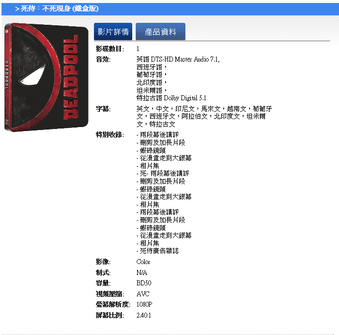Select the 字幕 label
The image size is (339, 335).
tap(103, 109)
